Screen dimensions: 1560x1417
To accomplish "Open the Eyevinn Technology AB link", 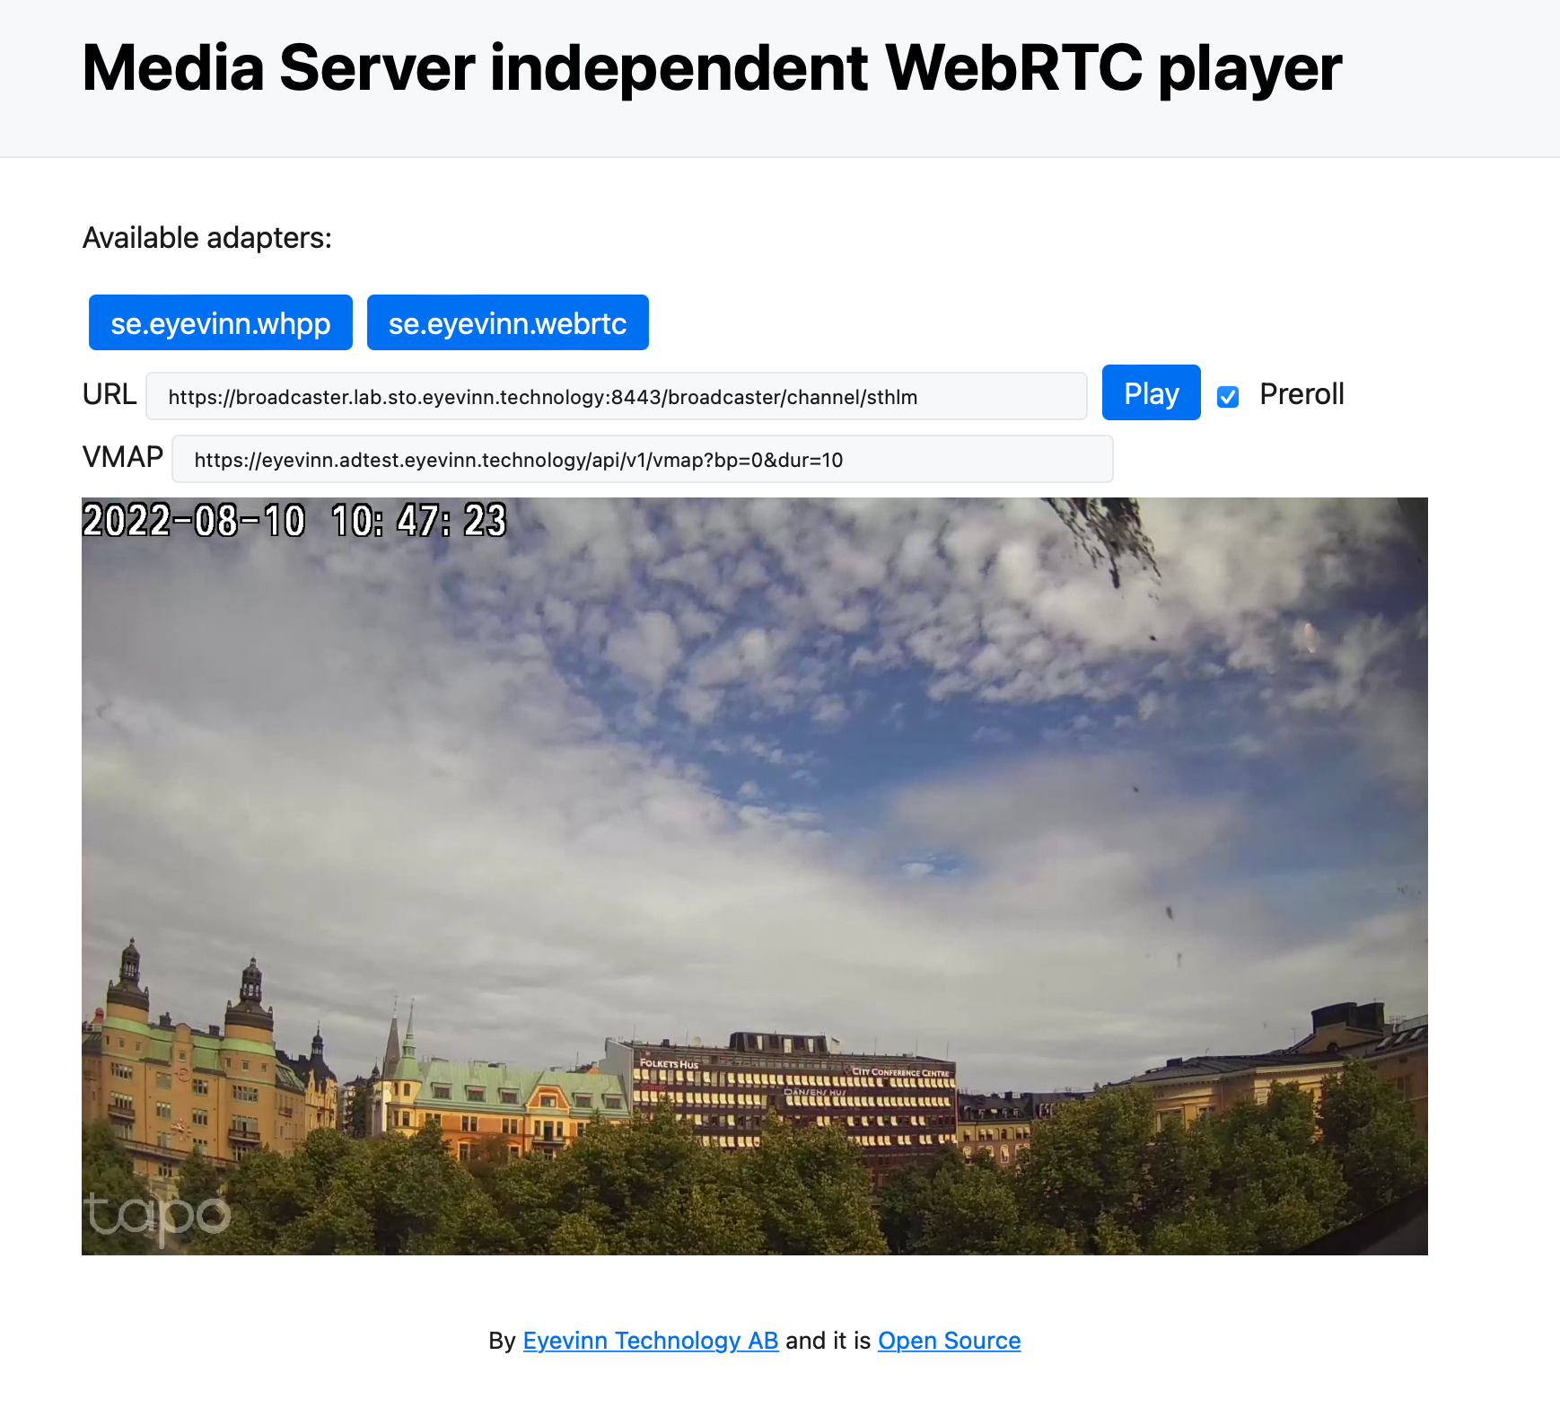I will (x=651, y=1341).
